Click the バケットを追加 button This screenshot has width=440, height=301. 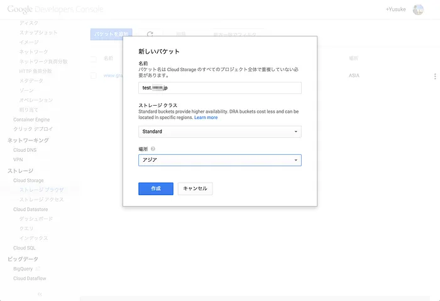point(111,34)
